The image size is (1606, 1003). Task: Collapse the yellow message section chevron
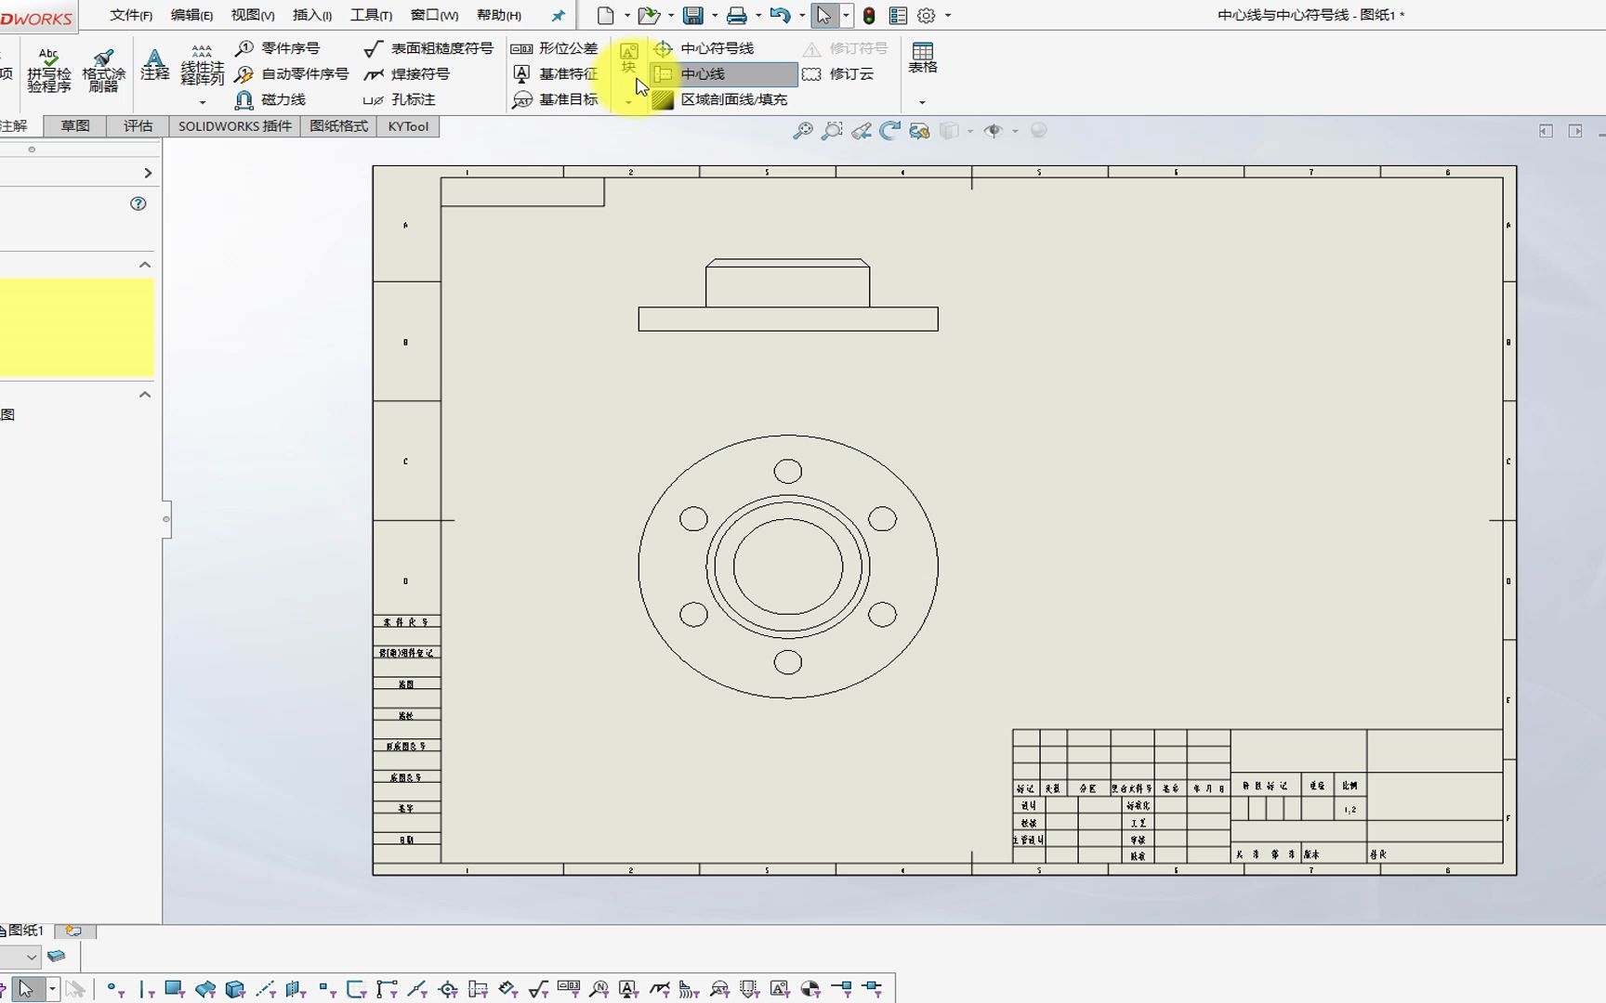pos(145,265)
